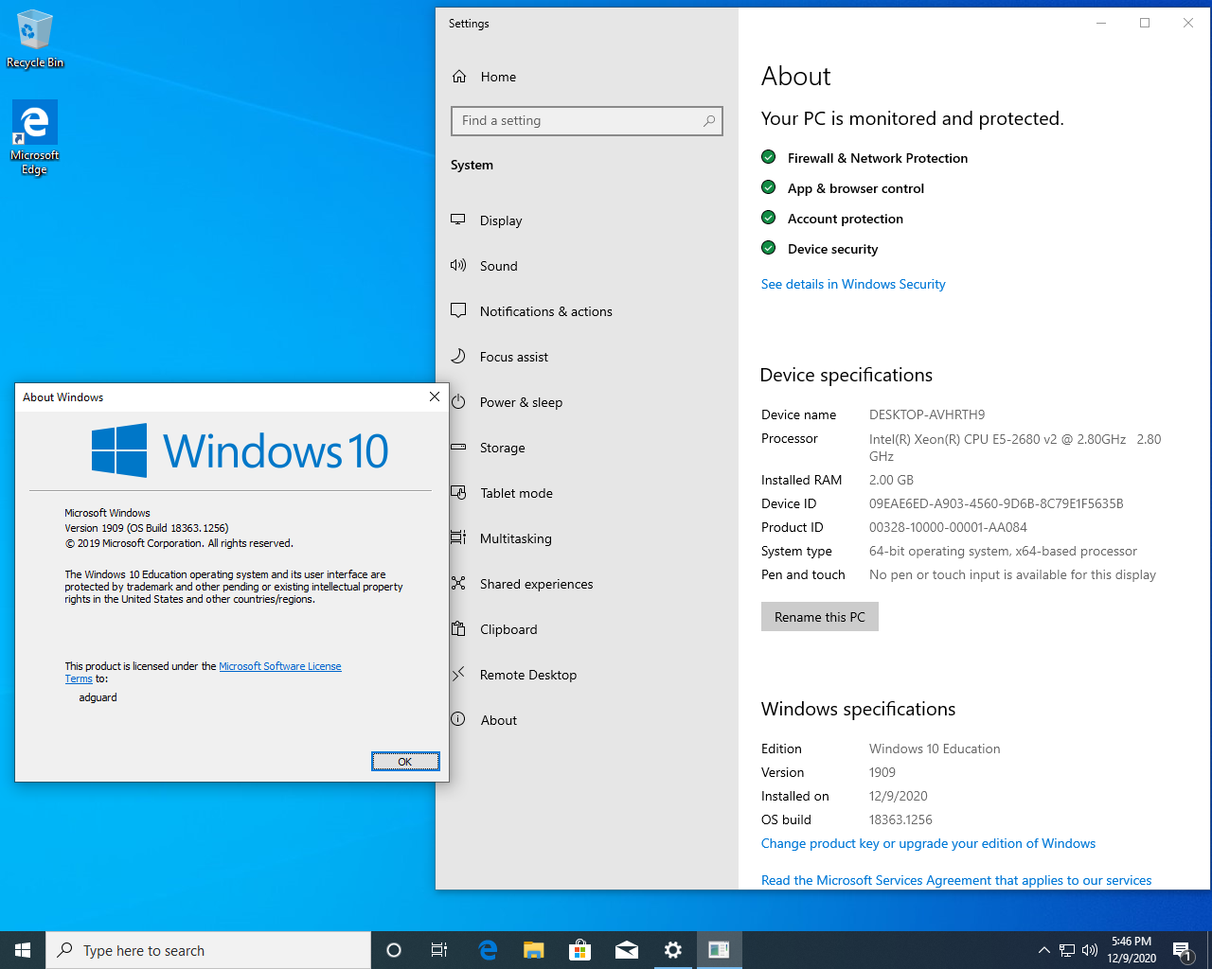Click the Shared experiences icon
The height and width of the screenshot is (969, 1212).
click(458, 583)
